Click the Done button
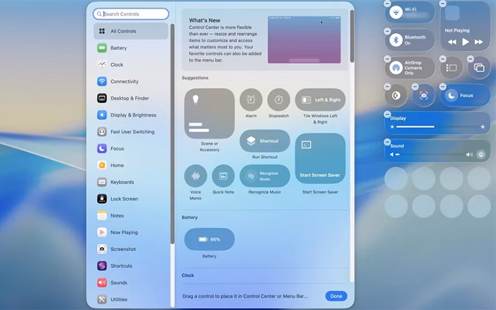Image resolution: width=496 pixels, height=310 pixels. (336, 296)
